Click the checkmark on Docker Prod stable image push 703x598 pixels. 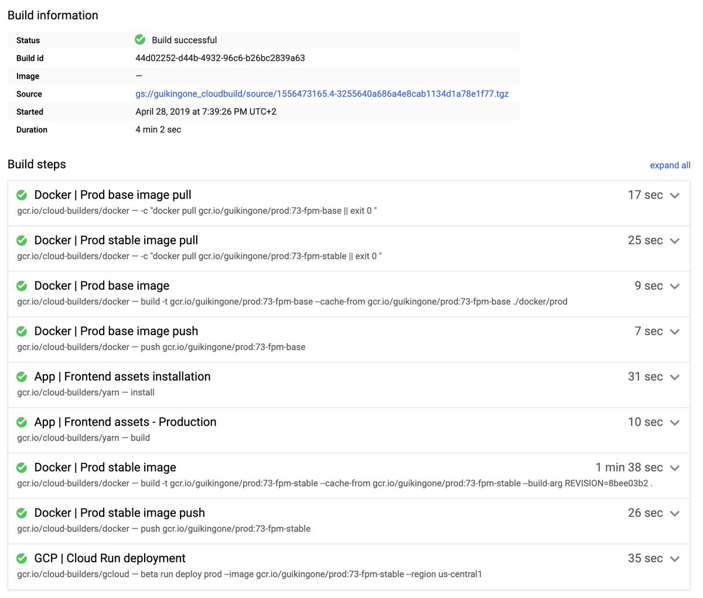tap(22, 513)
